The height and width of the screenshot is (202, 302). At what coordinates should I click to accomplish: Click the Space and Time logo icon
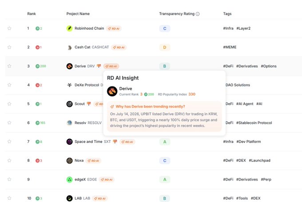point(70,142)
